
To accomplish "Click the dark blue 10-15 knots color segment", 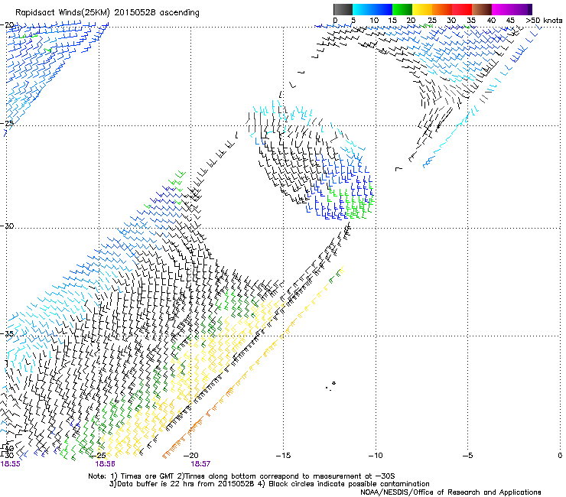I will point(382,9).
